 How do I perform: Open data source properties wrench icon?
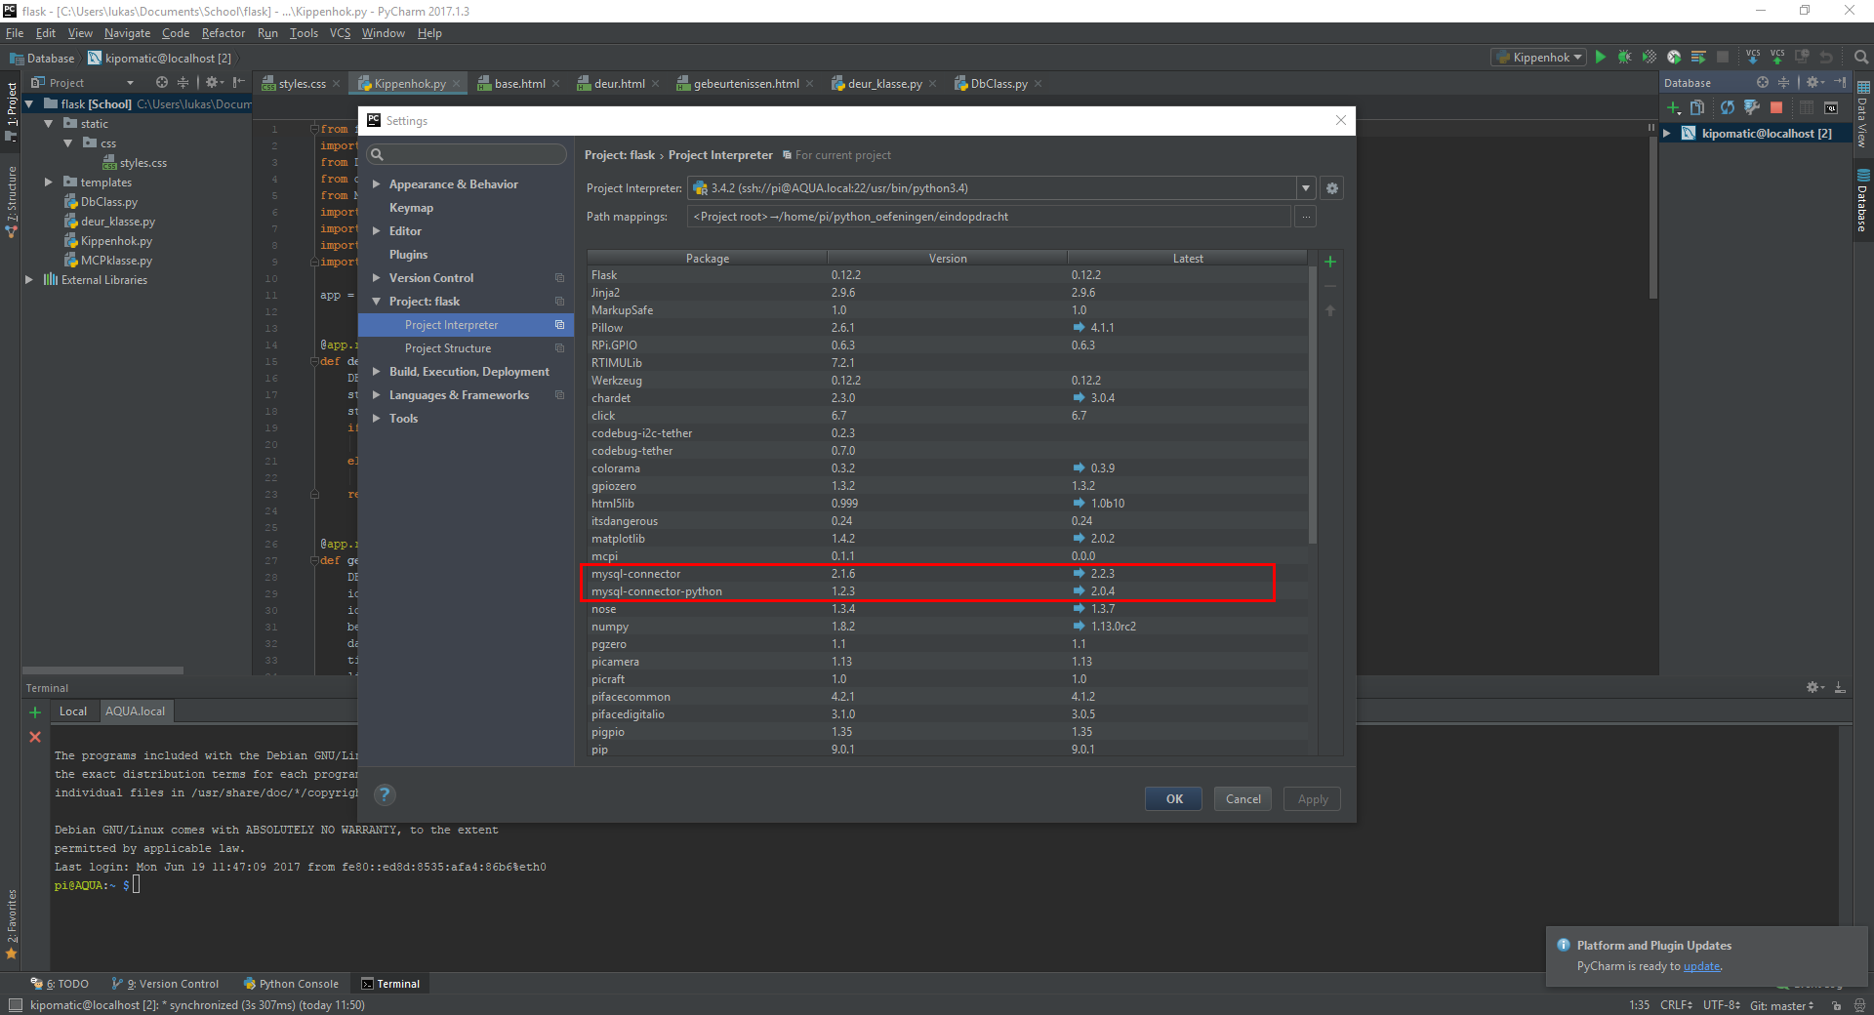tap(1752, 107)
